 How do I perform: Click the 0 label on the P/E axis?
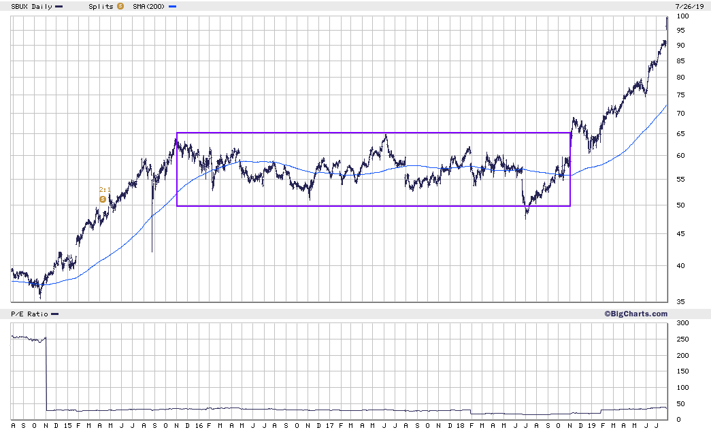click(678, 419)
